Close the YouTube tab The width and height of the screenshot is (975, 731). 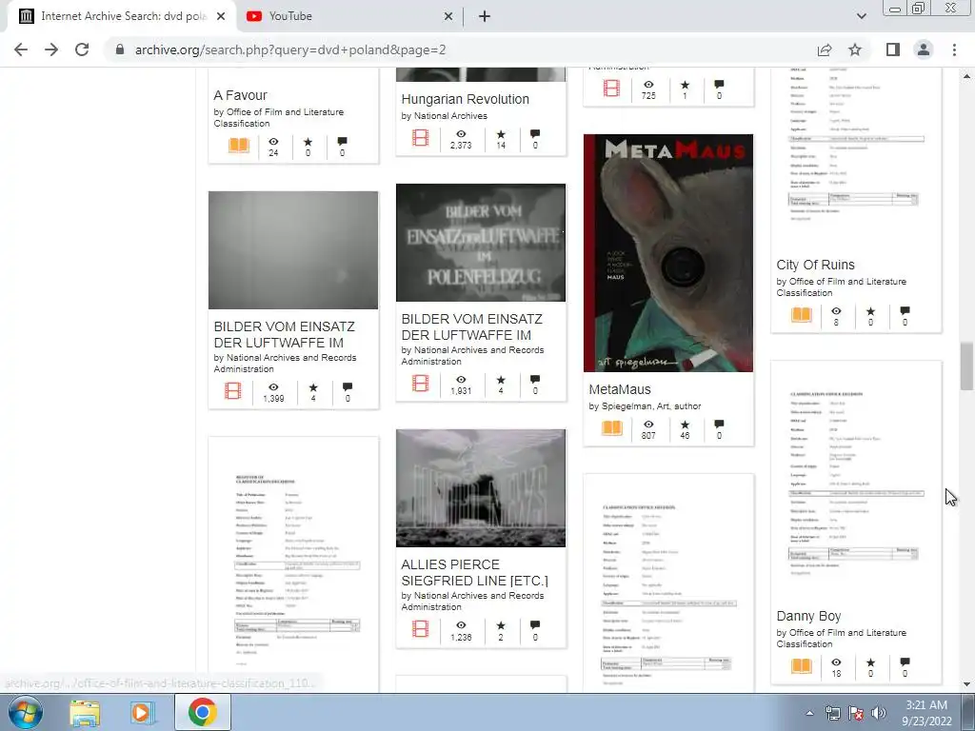pos(448,16)
